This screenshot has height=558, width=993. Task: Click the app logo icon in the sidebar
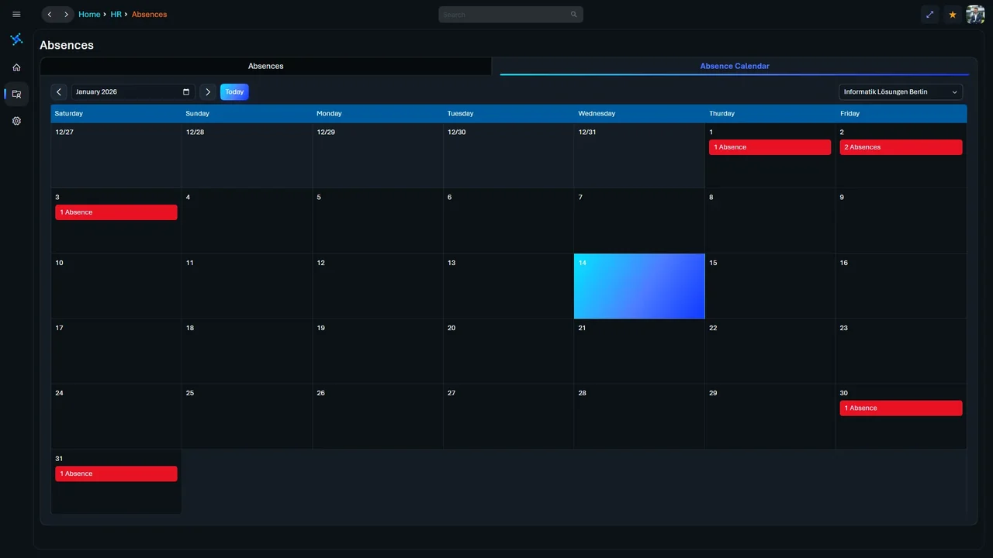pyautogui.click(x=16, y=39)
